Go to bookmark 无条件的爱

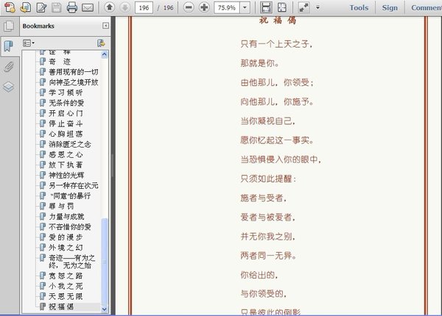(x=66, y=103)
